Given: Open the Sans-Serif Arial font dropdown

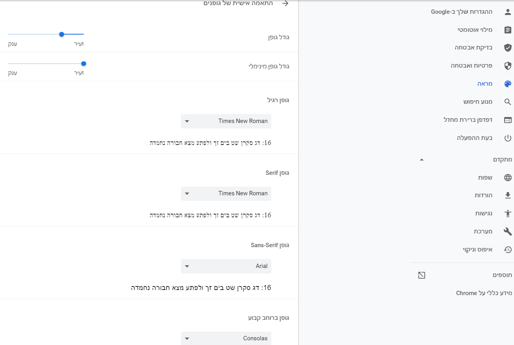Looking at the screenshot, I should click(226, 266).
